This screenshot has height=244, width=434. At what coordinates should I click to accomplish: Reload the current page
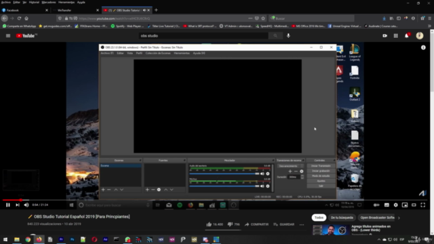pos(19,18)
